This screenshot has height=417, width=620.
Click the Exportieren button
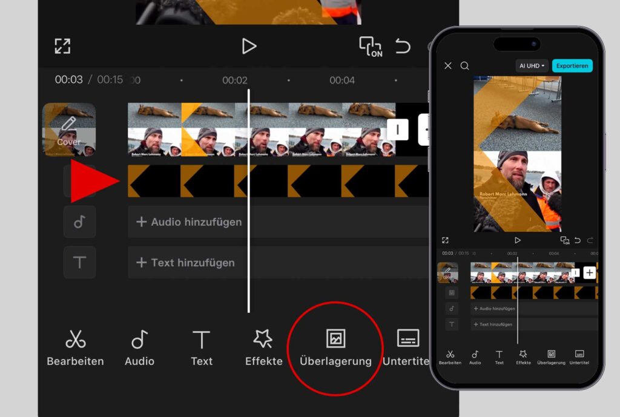572,66
